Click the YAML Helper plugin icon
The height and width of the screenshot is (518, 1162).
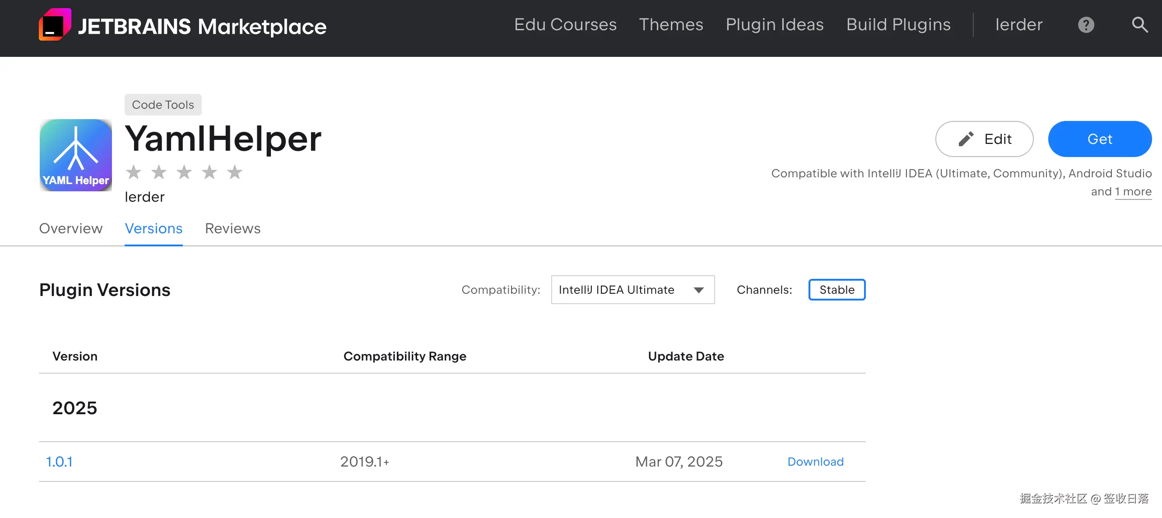pos(76,155)
